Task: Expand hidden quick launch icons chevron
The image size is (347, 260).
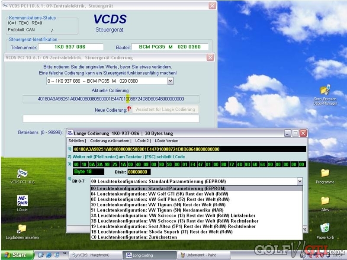Action: (65, 254)
